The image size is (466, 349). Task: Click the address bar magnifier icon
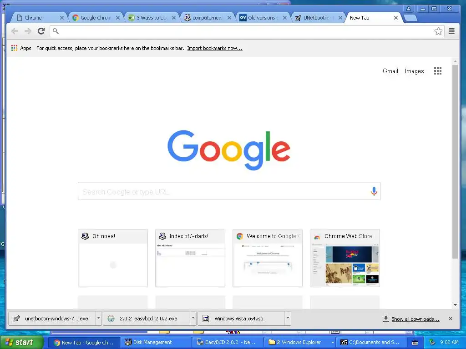pos(56,31)
